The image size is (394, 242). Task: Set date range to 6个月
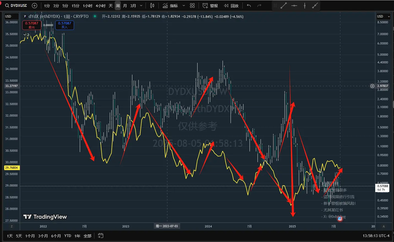click(x=56, y=236)
